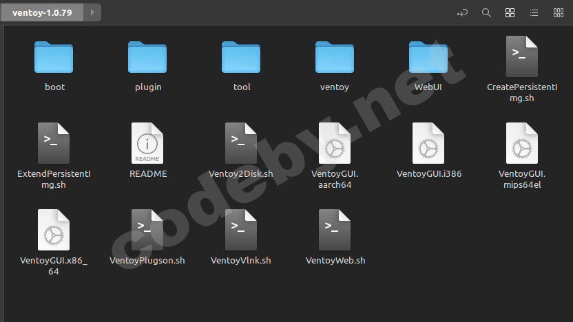Click the 'Ventoy2Disk.sh' file name label
573x322 pixels.
click(241, 174)
